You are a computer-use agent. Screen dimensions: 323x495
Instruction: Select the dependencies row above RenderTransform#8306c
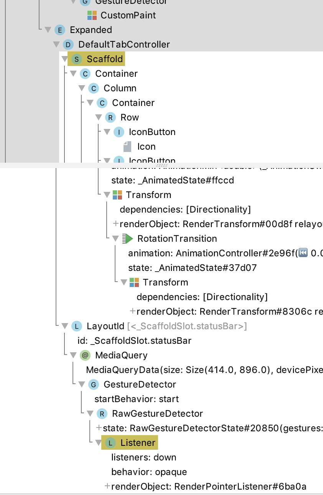pos(202,297)
